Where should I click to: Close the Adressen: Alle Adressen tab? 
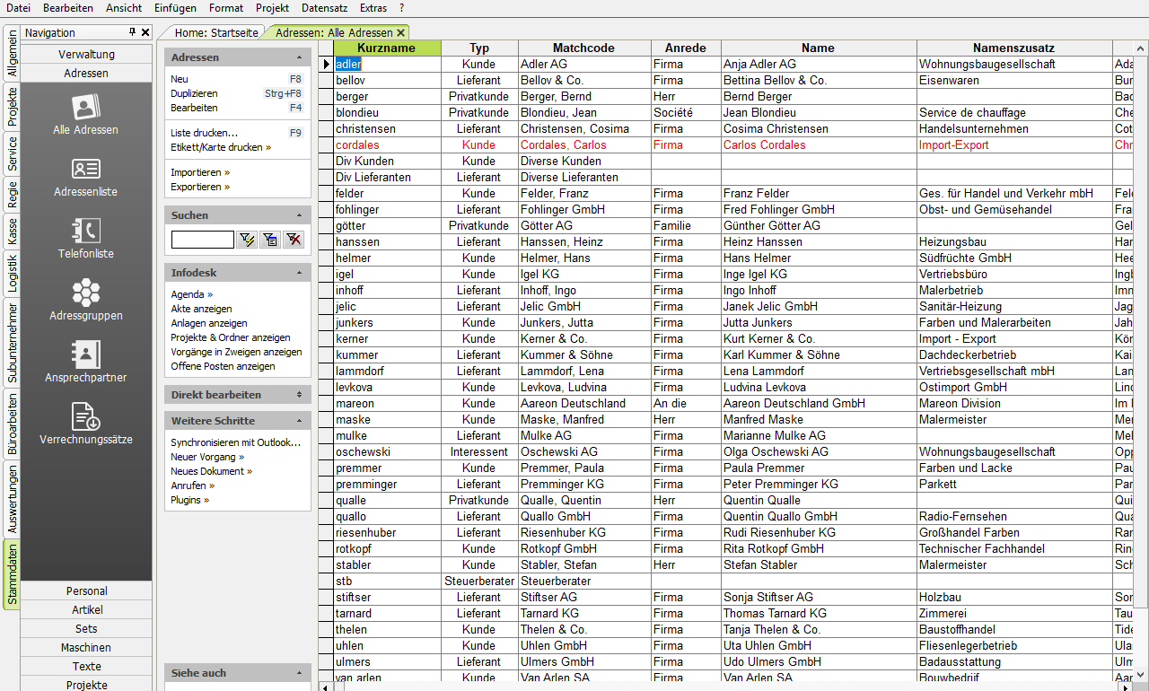[401, 32]
